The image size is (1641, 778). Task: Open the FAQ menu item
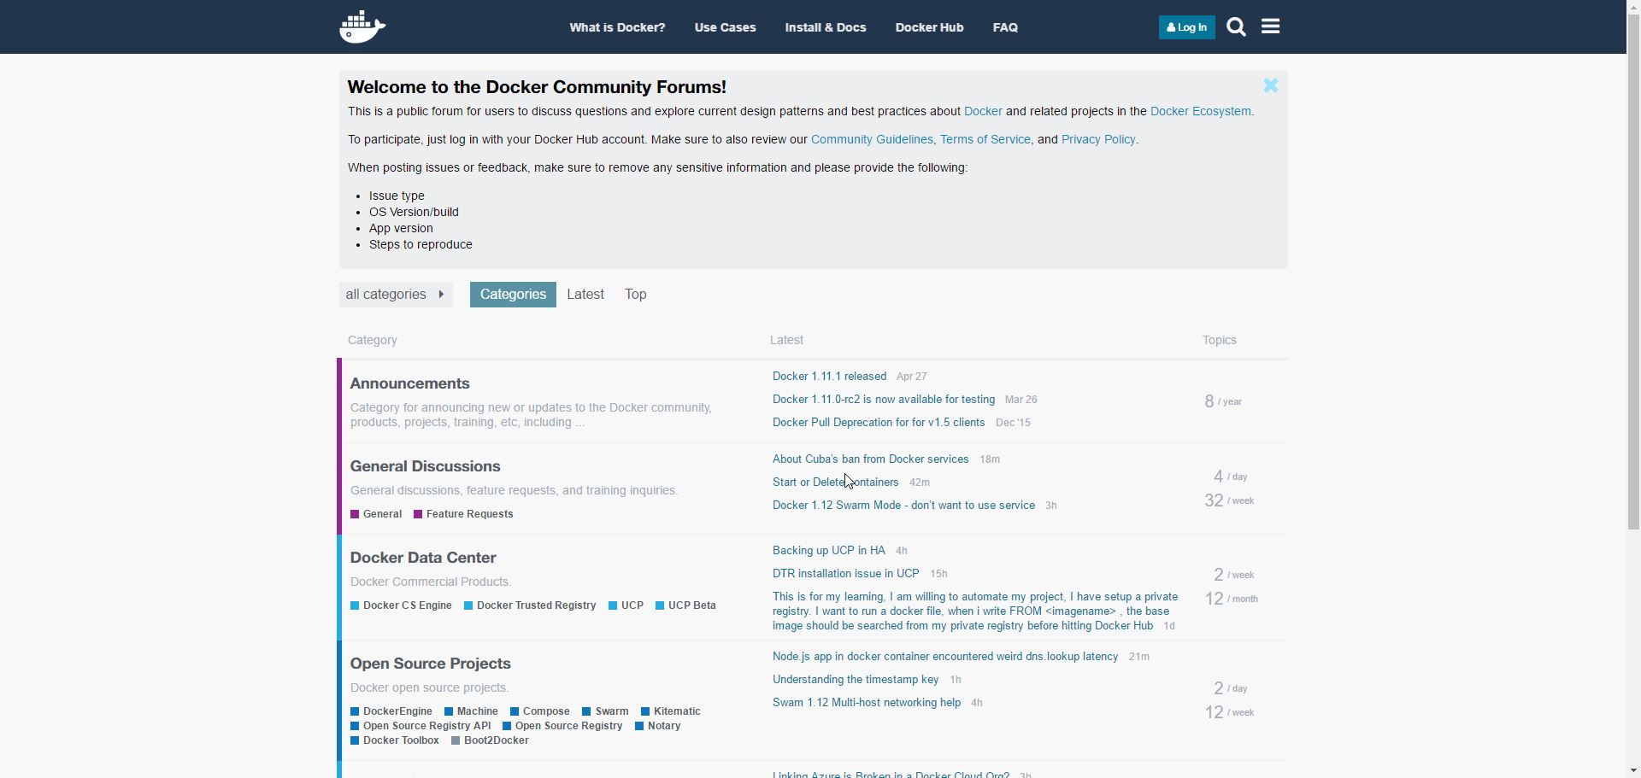1005,27
